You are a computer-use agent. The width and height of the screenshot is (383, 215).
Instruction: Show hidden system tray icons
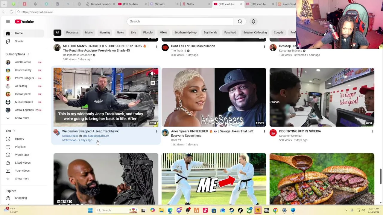point(346,210)
